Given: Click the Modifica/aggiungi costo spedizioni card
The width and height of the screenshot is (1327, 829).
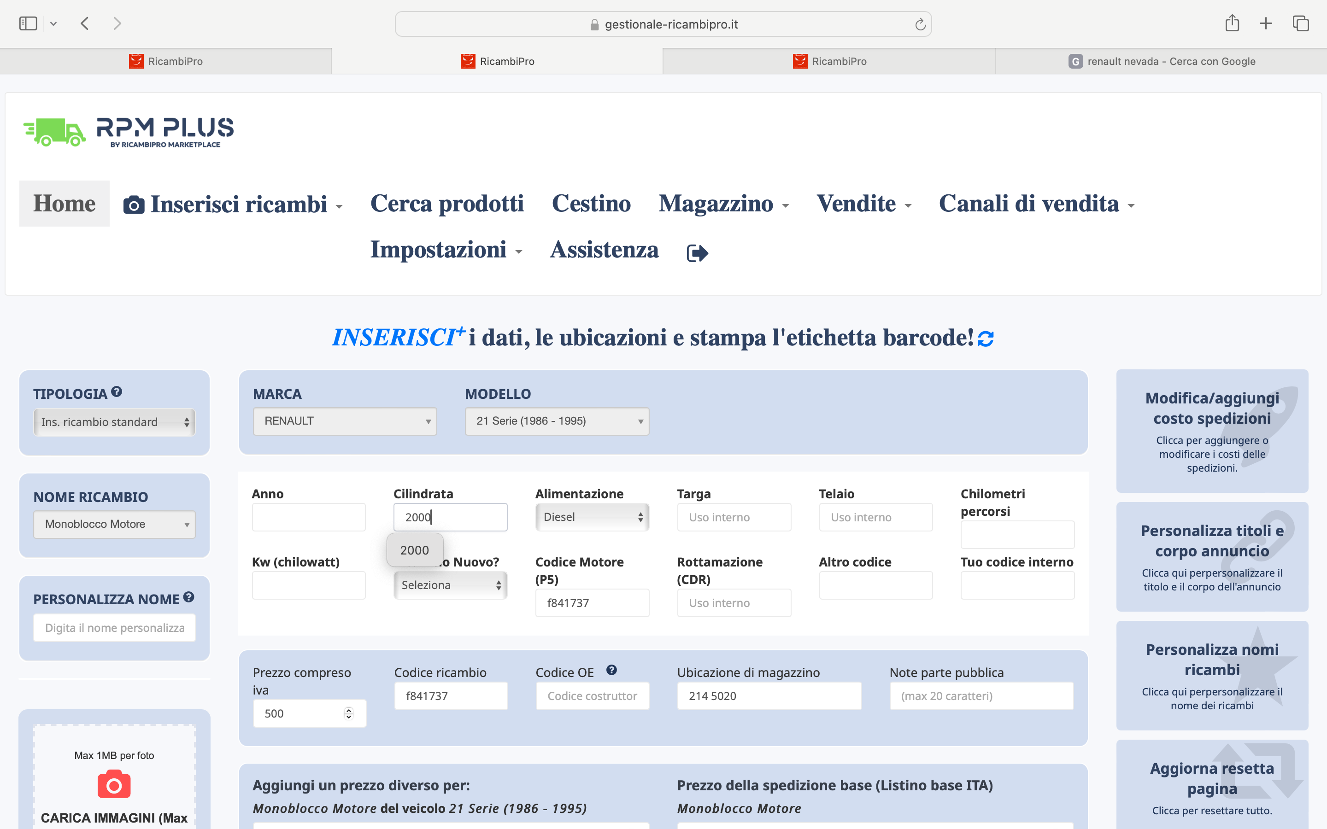Looking at the screenshot, I should (x=1212, y=431).
